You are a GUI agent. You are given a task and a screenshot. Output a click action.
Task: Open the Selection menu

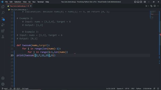click(18, 2)
